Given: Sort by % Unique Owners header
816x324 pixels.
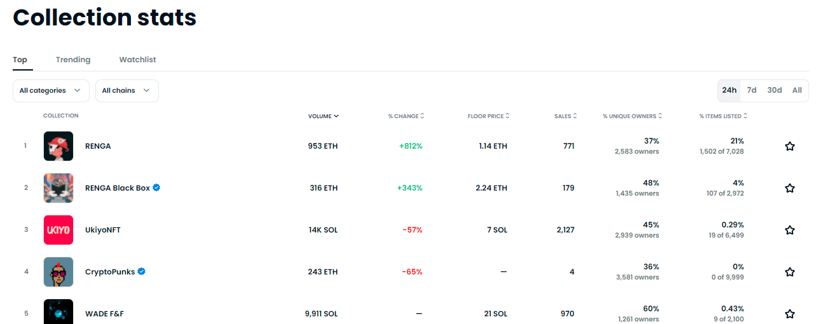Looking at the screenshot, I should (632, 116).
